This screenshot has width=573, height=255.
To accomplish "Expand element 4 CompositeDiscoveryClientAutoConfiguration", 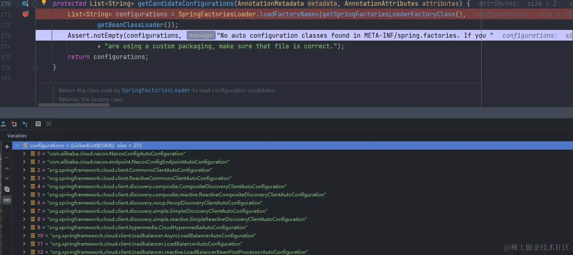I will 24,187.
